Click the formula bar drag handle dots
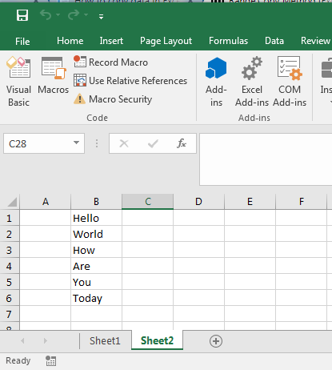 click(97, 143)
